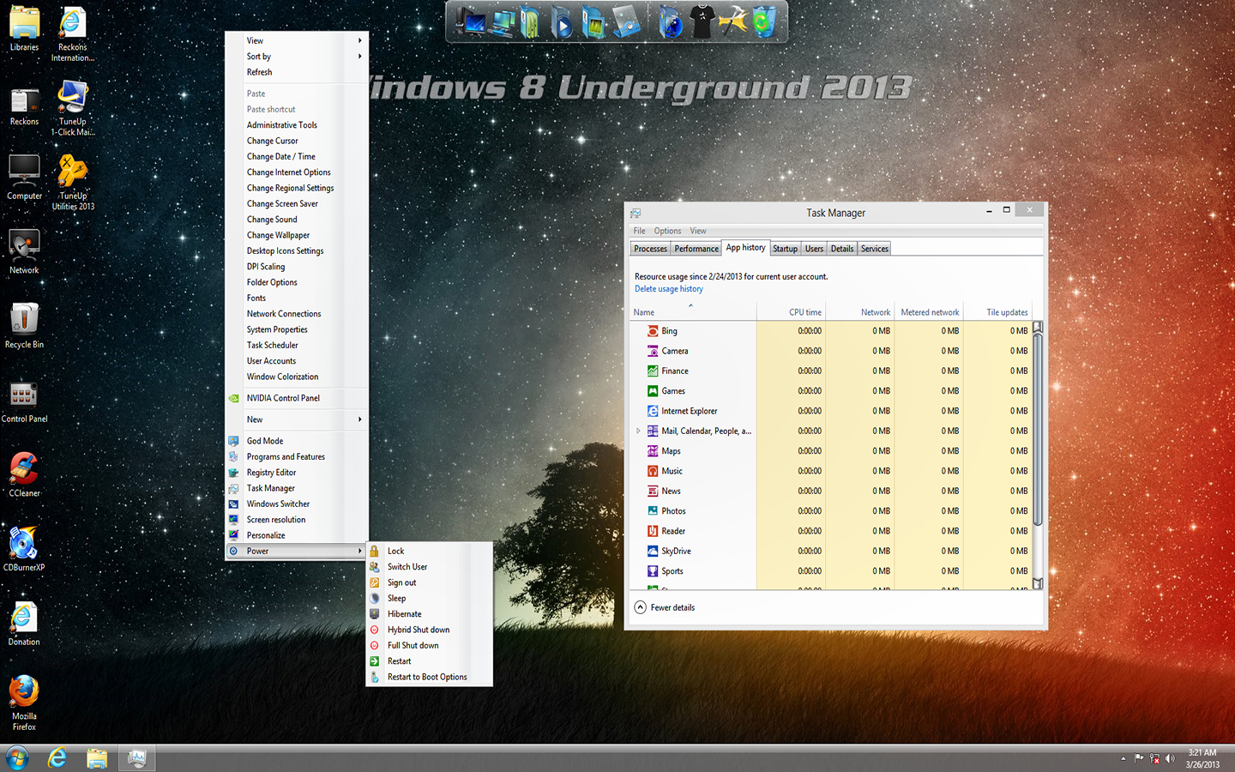Viewport: 1235px width, 772px height.
Task: Collapse Task Manager with Fewer details
Action: pyautogui.click(x=665, y=607)
